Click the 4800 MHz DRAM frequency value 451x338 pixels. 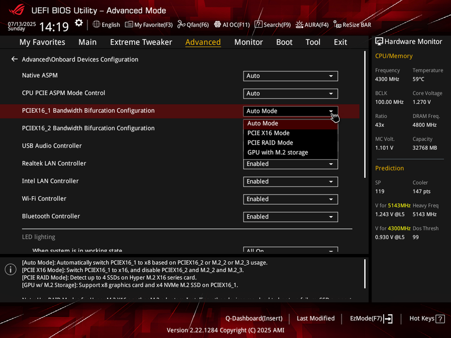tap(424, 125)
